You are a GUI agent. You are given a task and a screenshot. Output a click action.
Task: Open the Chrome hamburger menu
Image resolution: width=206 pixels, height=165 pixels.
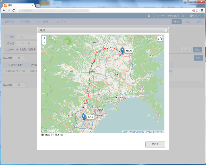[x=202, y=10]
